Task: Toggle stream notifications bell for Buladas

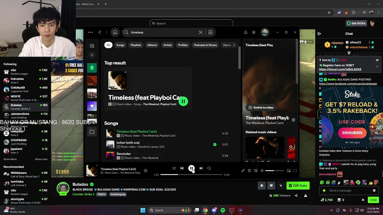Action: click(262, 185)
